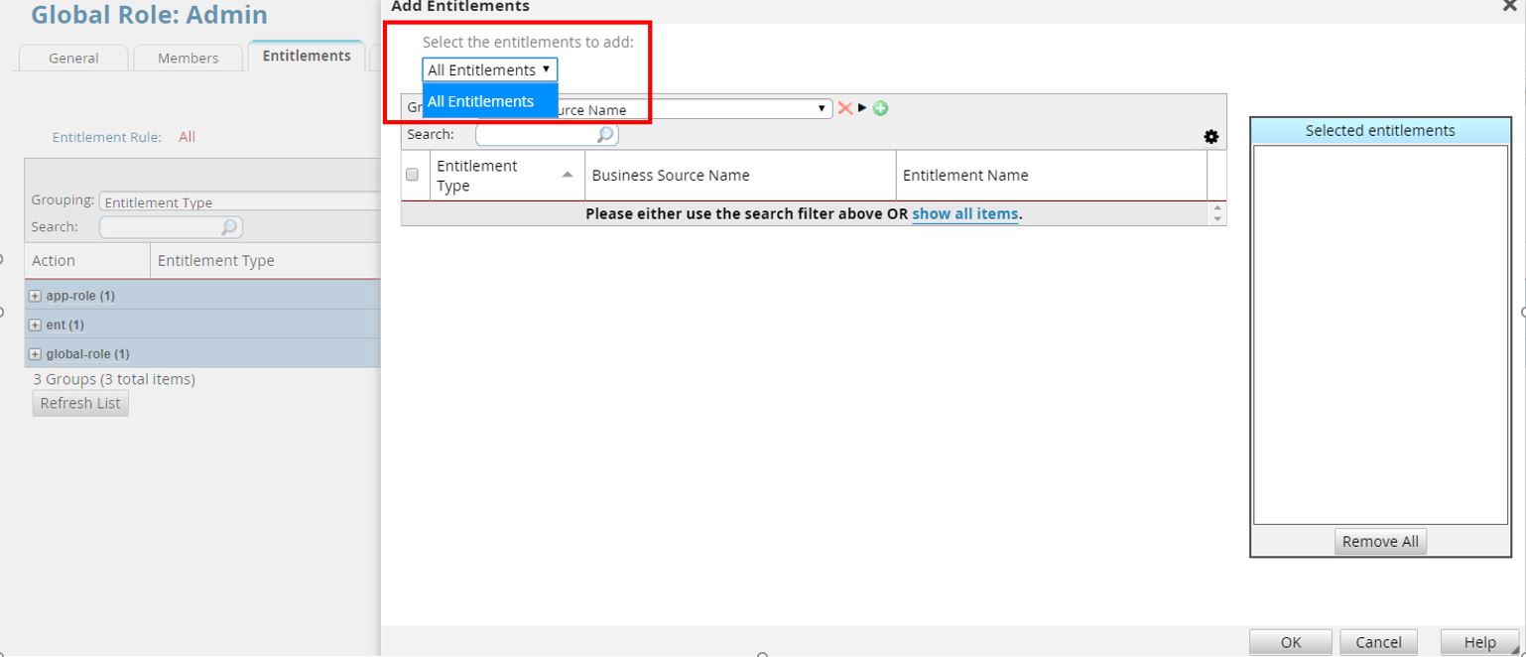Image resolution: width=1526 pixels, height=657 pixels.
Task: Switch to the General tab
Action: [x=73, y=58]
